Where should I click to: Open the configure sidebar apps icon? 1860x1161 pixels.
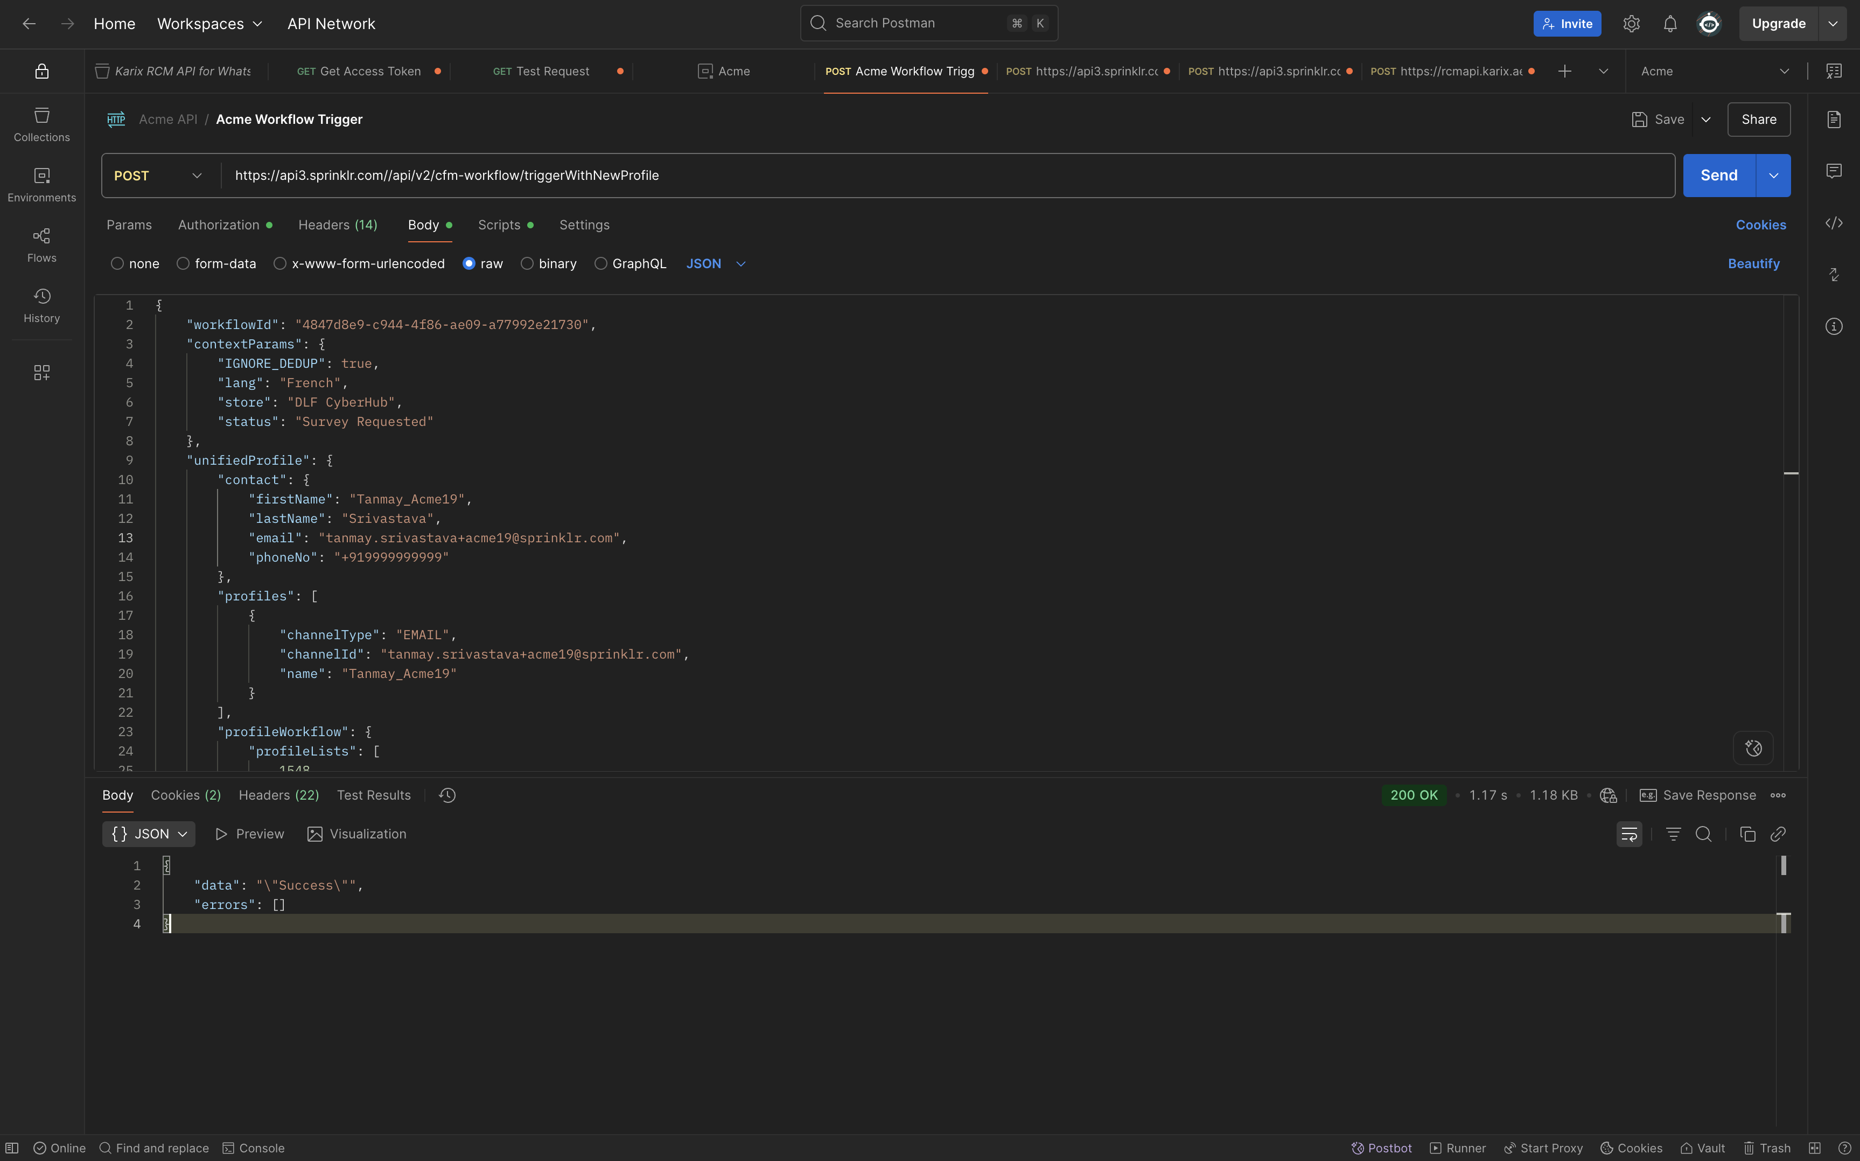click(41, 373)
